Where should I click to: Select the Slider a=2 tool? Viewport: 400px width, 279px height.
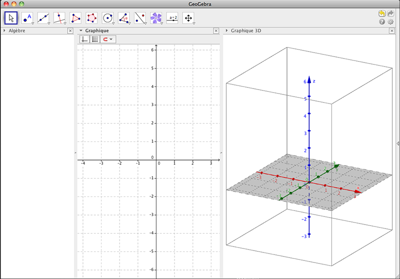point(172,18)
